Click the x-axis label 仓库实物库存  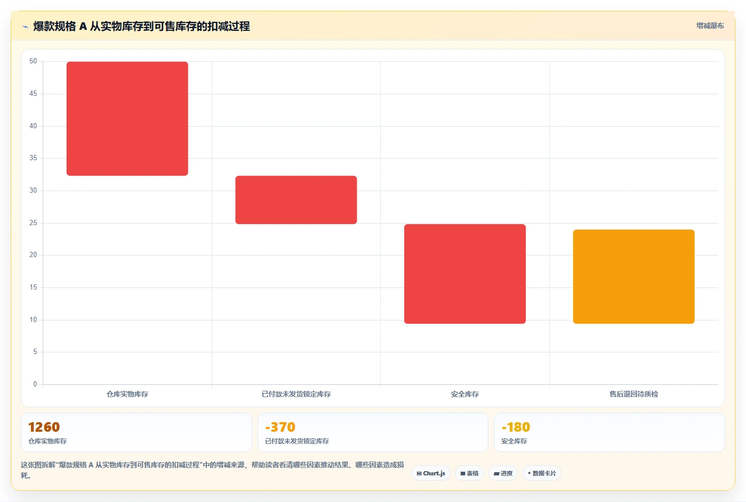click(x=127, y=394)
